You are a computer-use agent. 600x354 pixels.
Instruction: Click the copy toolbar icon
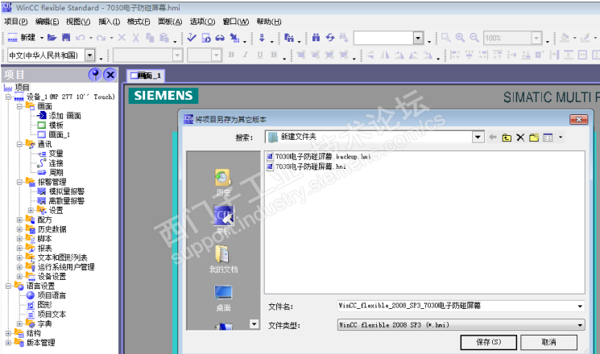point(150,38)
